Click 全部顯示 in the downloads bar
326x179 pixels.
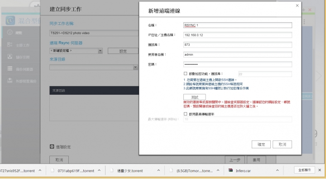305,170
